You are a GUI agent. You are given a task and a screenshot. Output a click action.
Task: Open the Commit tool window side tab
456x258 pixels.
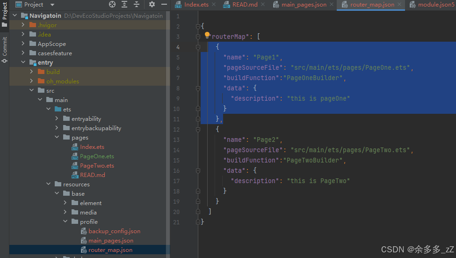[x=4, y=50]
